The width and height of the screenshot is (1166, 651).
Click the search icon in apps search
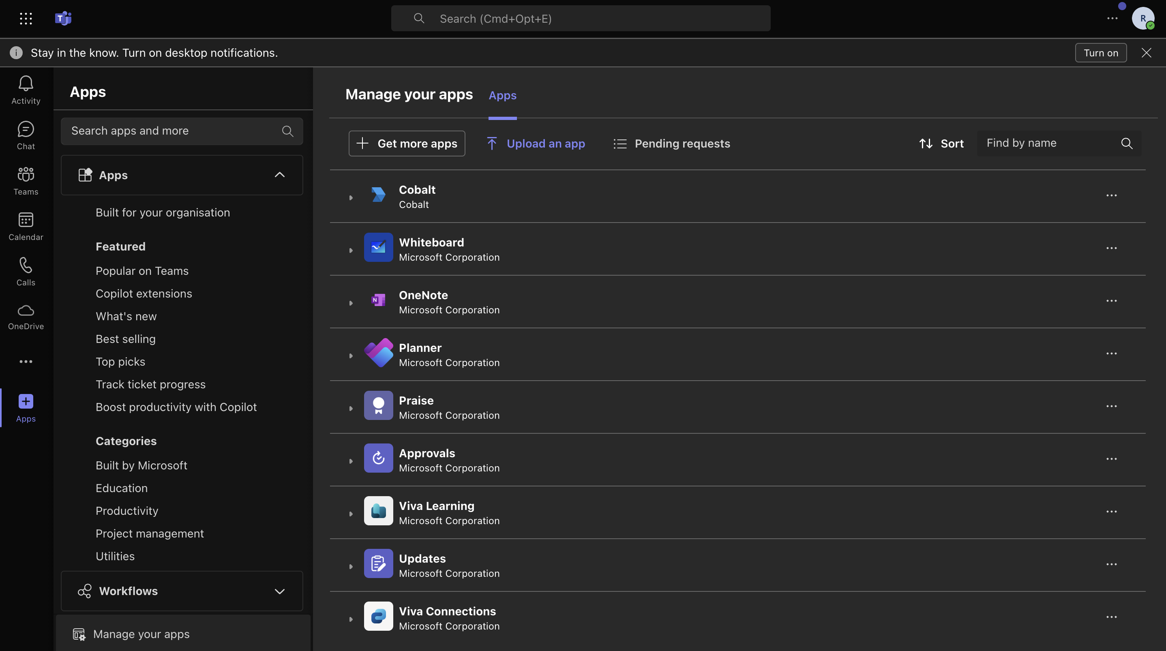[x=287, y=131]
